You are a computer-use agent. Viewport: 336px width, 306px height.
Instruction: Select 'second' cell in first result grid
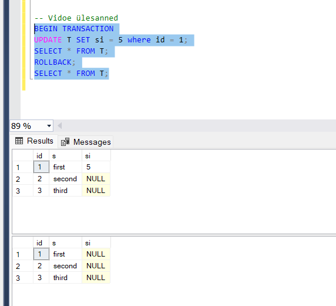(x=66, y=179)
